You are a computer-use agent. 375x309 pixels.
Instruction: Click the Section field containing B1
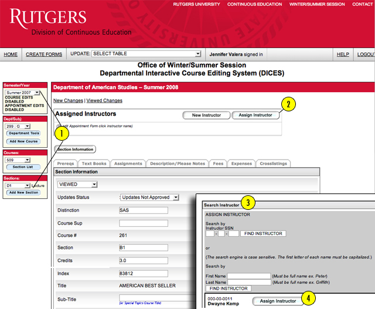pyautogui.click(x=144, y=247)
